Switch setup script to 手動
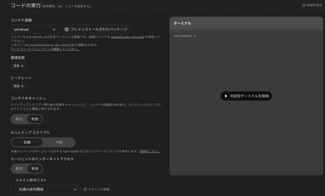The image size is (325, 196). tap(59, 142)
